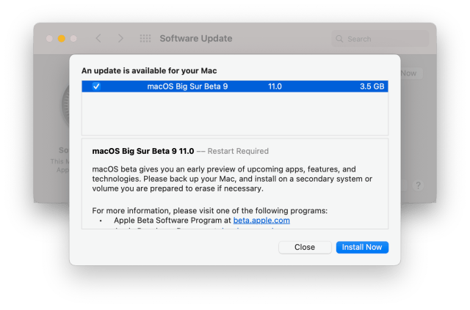Click empty area of the updates list
The height and width of the screenshot is (310, 470).
point(235,114)
